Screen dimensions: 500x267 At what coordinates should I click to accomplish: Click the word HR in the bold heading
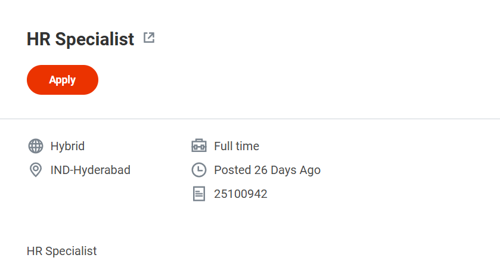38,39
